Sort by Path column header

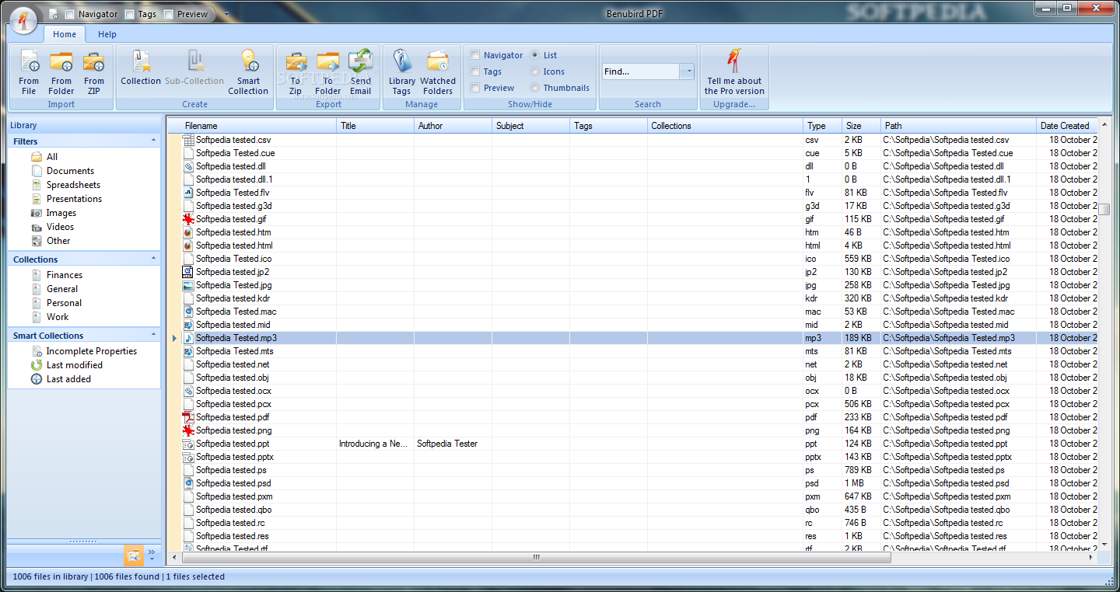pos(958,126)
